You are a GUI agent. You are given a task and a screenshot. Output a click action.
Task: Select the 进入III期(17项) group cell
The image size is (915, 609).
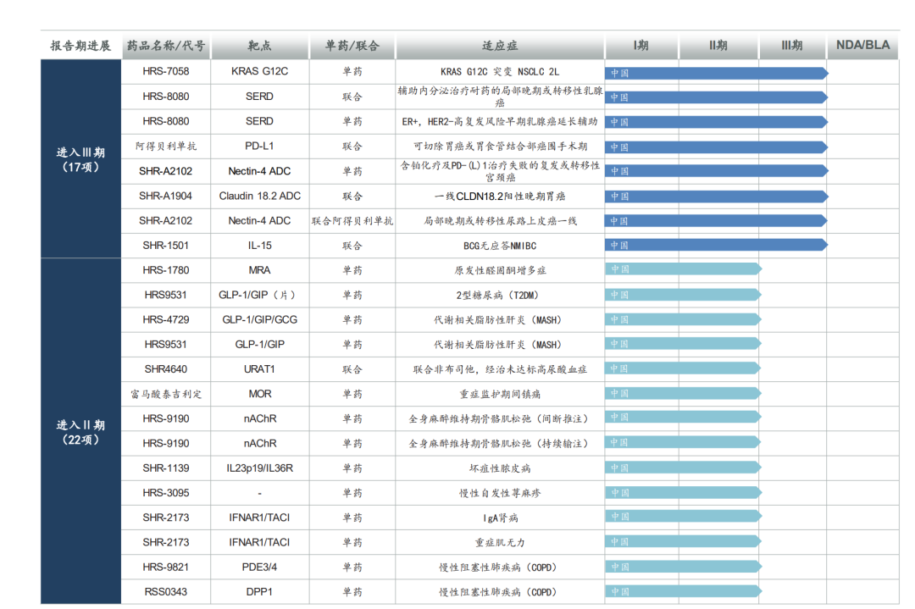[x=80, y=159]
